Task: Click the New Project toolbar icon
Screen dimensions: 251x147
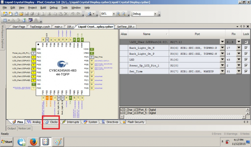Action: (4, 14)
